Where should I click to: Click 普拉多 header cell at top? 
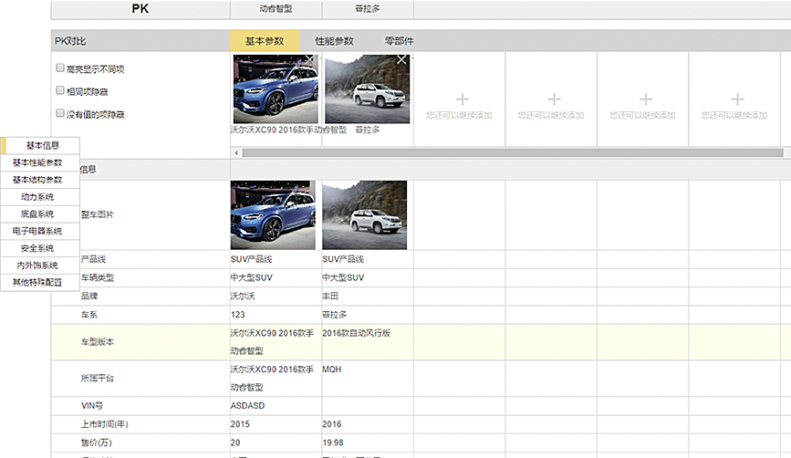(368, 9)
